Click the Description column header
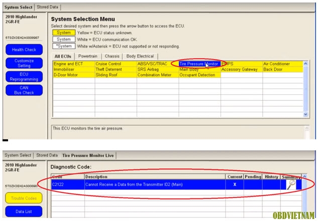 155,177
